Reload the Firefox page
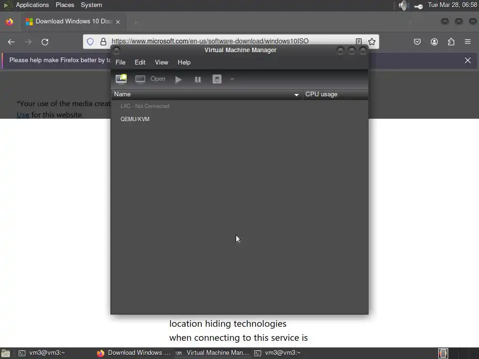Viewport: 479px width, 359px height. [x=45, y=42]
